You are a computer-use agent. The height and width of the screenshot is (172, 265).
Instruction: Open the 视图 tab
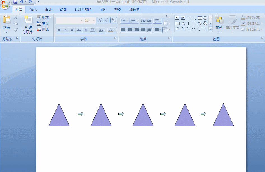click(118, 10)
